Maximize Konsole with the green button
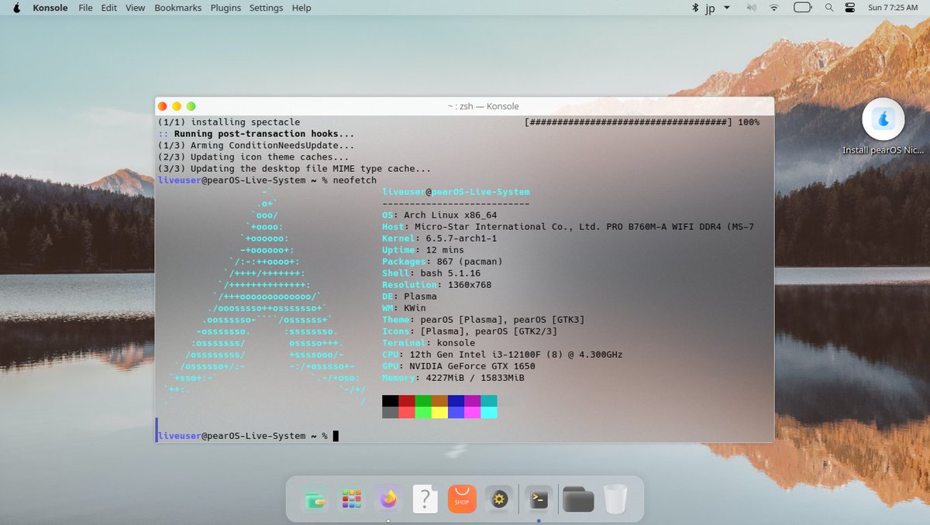Image resolution: width=930 pixels, height=525 pixels. coord(191,106)
